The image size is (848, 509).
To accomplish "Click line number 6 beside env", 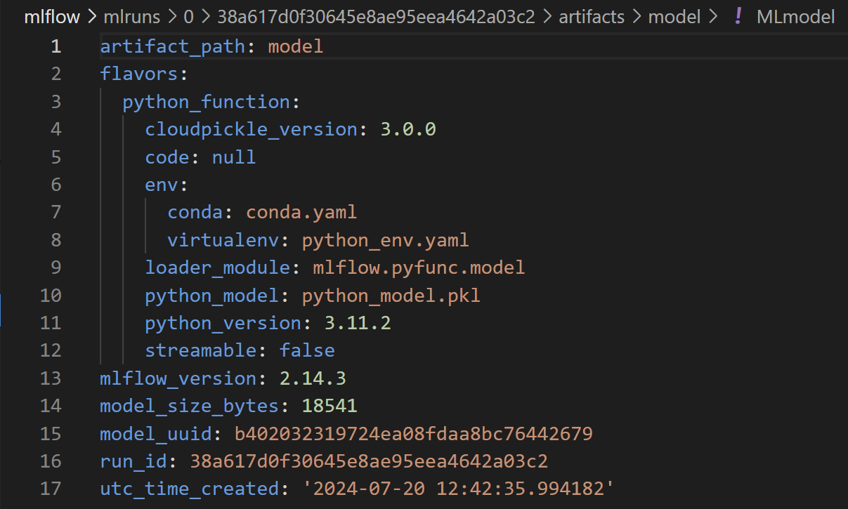I will [x=56, y=185].
